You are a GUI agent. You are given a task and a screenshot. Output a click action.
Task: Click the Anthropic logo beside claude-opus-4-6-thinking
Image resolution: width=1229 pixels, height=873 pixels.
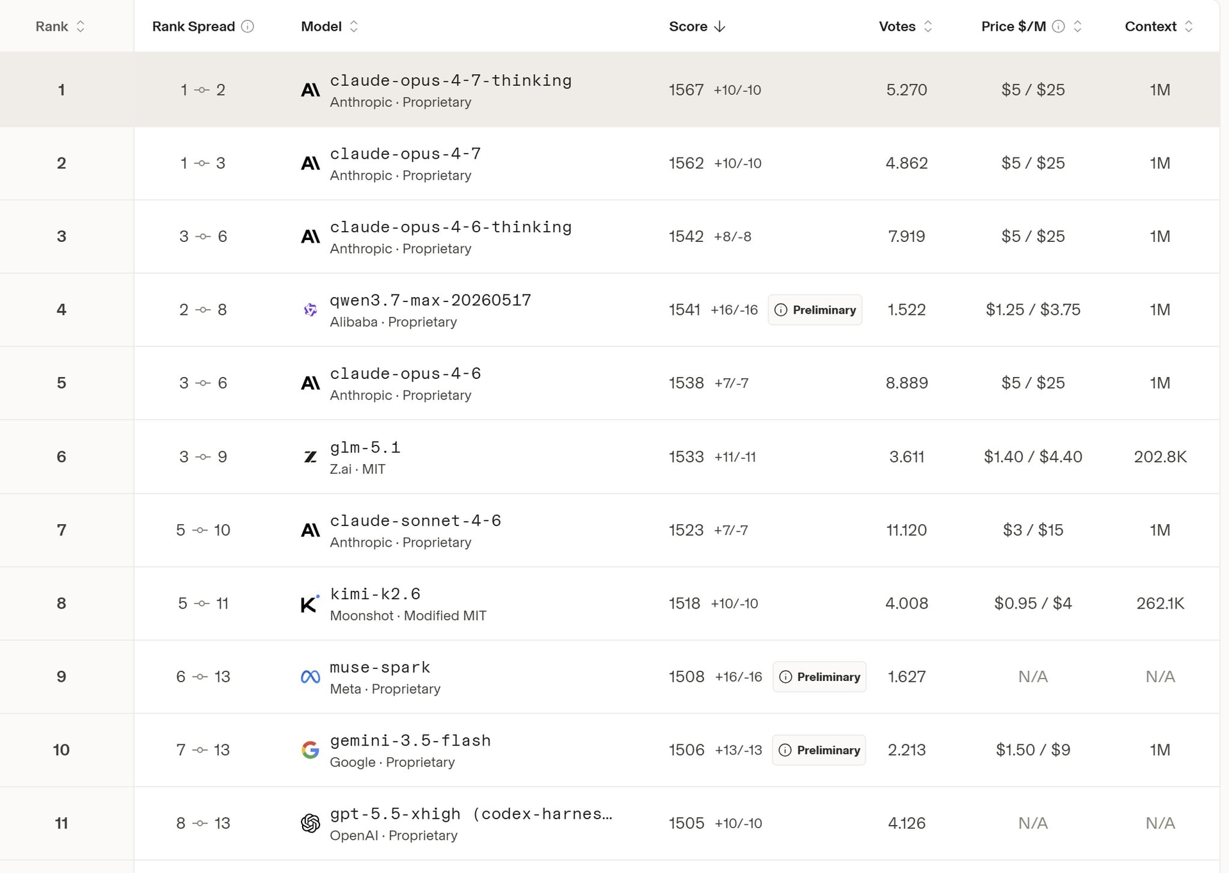[310, 237]
